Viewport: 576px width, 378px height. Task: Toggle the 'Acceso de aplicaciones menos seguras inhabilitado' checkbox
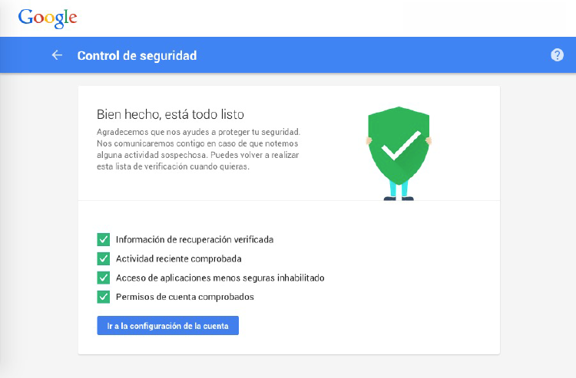tap(103, 278)
